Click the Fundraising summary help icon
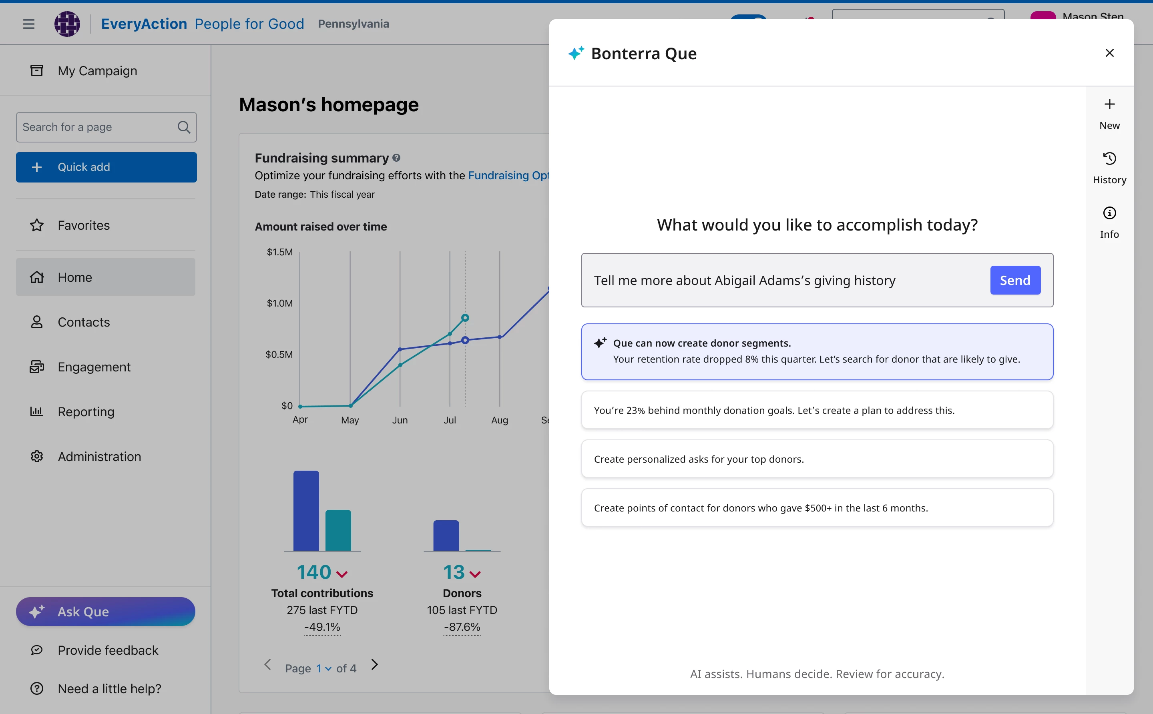Viewport: 1153px width, 714px height. coord(396,158)
